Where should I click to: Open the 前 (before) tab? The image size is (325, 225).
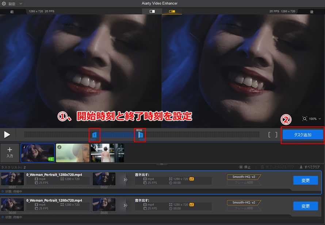[12, 12]
